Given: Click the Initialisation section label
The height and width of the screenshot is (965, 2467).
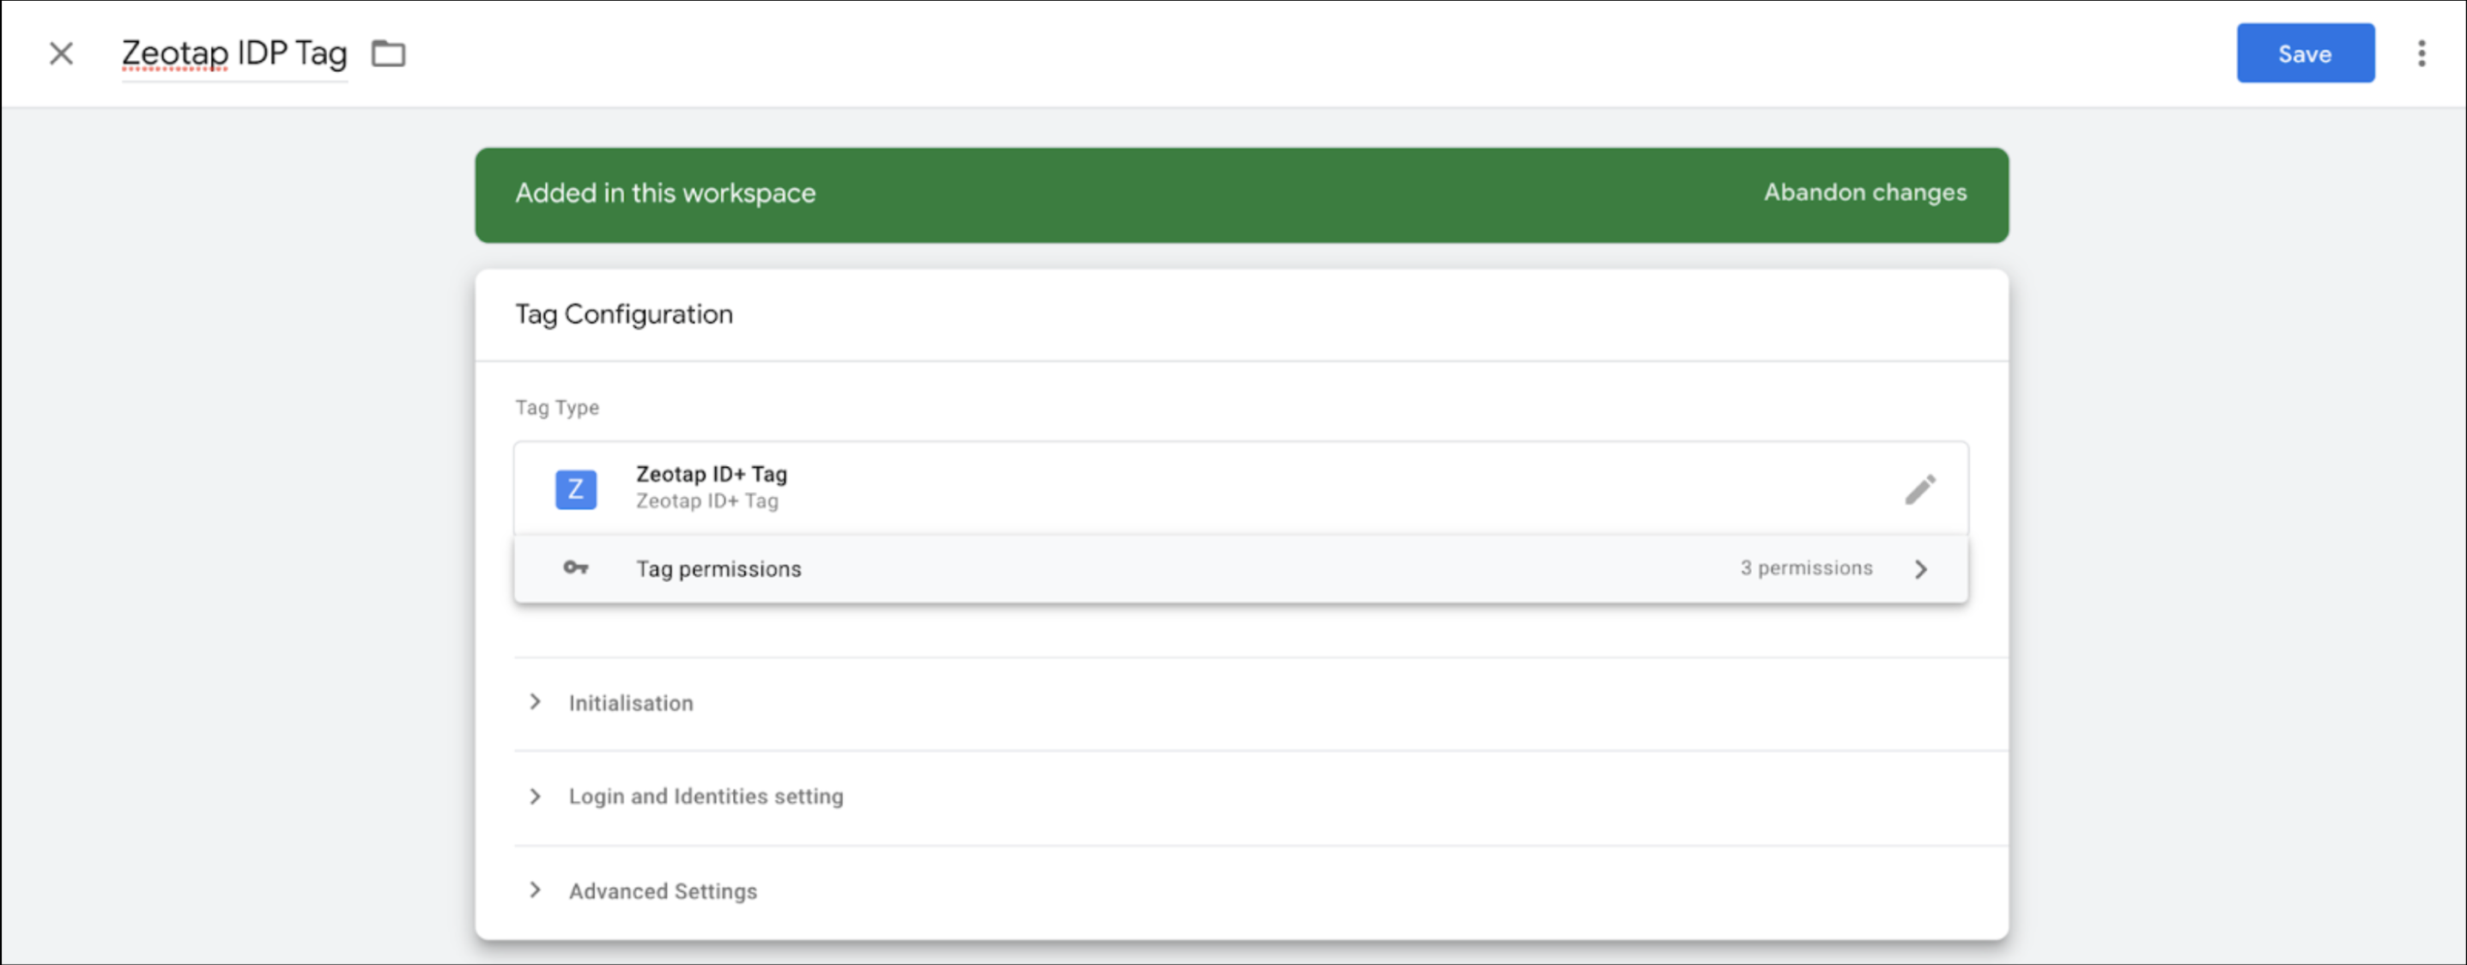Looking at the screenshot, I should 630,703.
